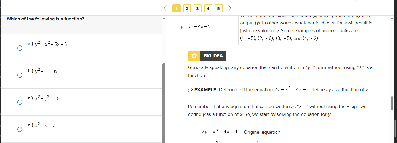Open page 1 of the tutorial

176,8
